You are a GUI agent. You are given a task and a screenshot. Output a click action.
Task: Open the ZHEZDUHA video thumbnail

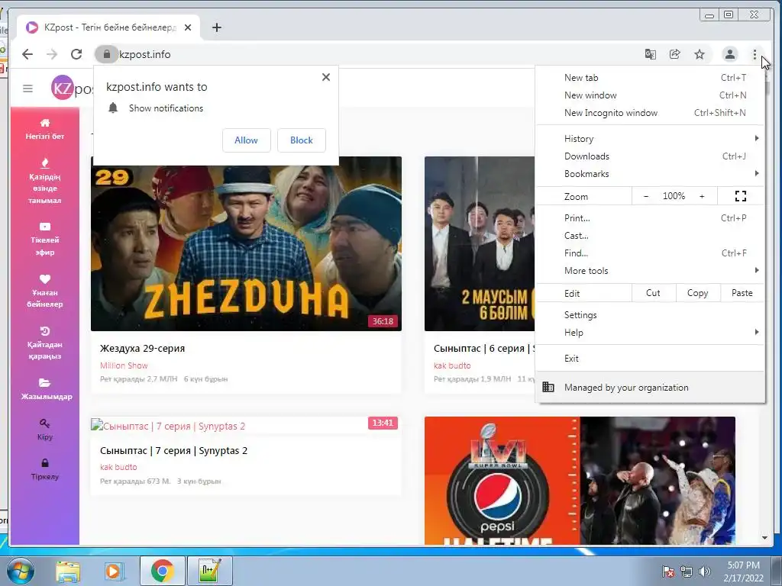(x=247, y=243)
